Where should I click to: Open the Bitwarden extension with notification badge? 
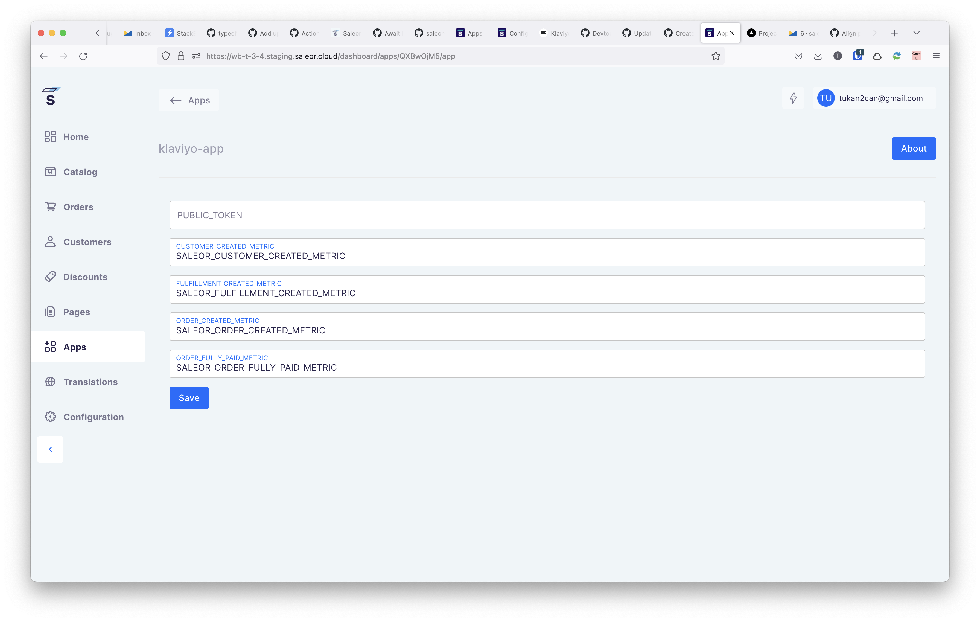(857, 56)
